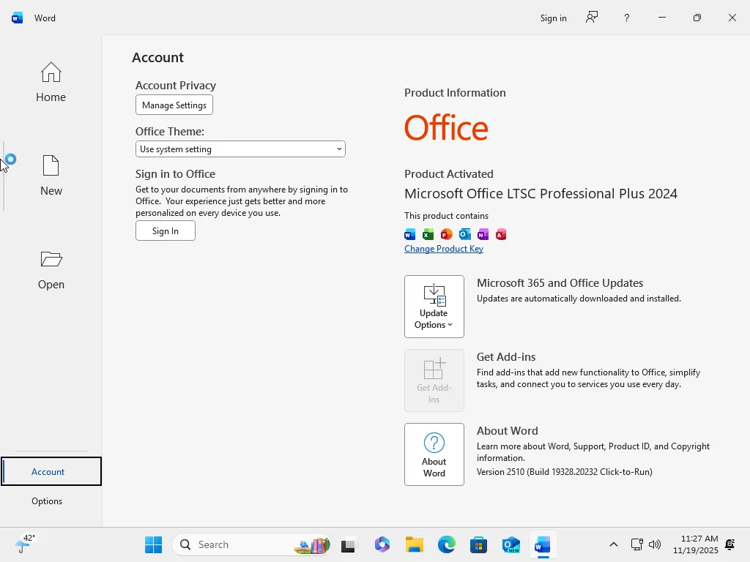Open the Windows Start menu
750x562 pixels.
click(x=154, y=544)
